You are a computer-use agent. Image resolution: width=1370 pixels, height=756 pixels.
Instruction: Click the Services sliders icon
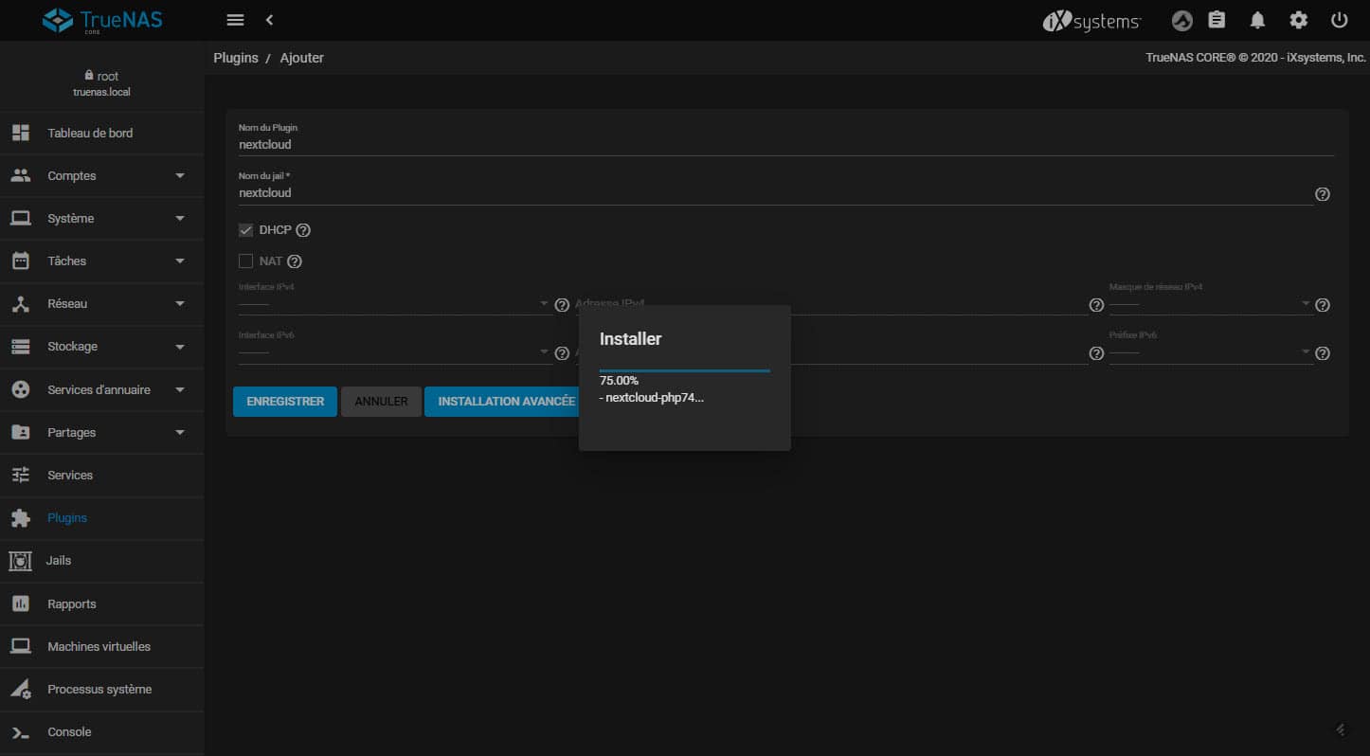click(x=21, y=476)
